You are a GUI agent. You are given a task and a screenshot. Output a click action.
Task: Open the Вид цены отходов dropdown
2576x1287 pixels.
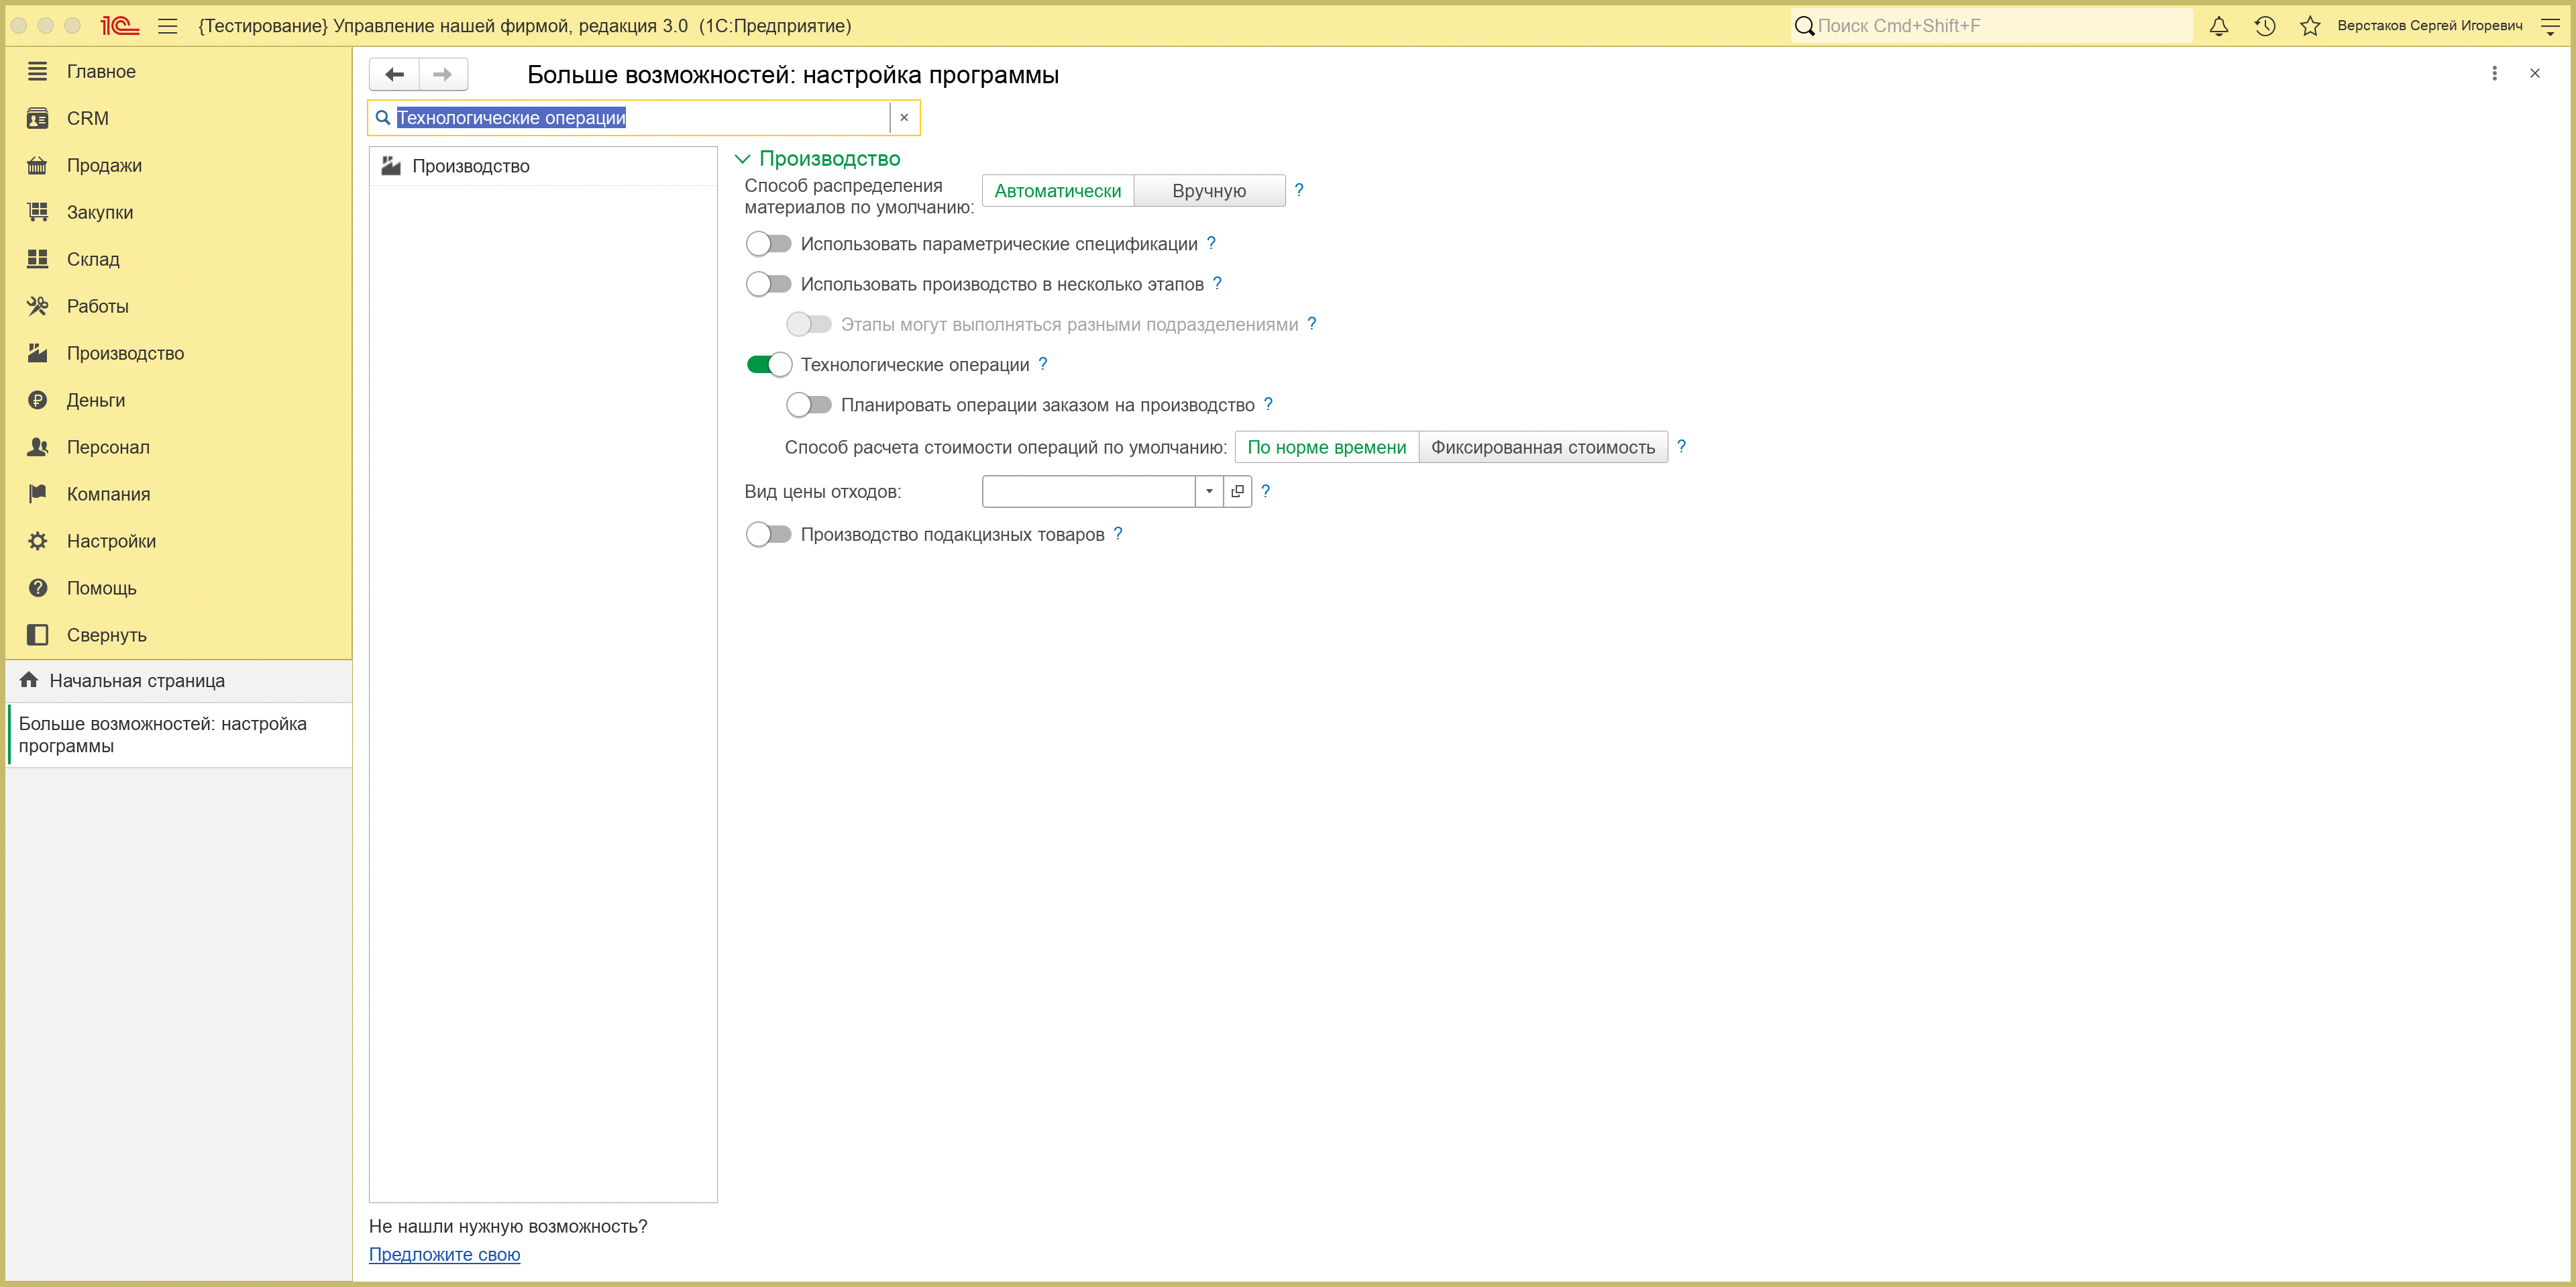1210,491
